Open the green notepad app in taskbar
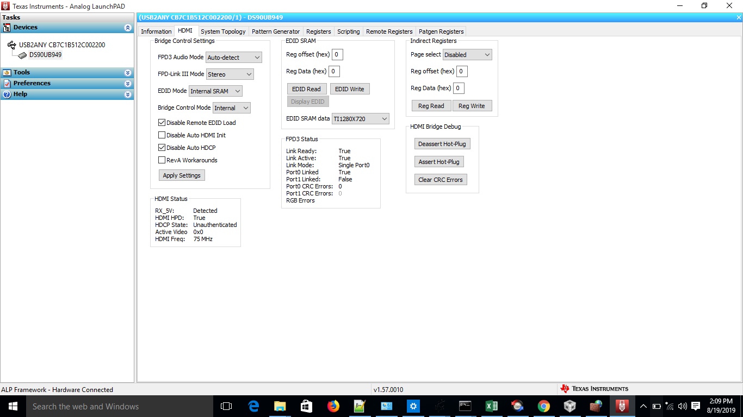 pos(360,406)
